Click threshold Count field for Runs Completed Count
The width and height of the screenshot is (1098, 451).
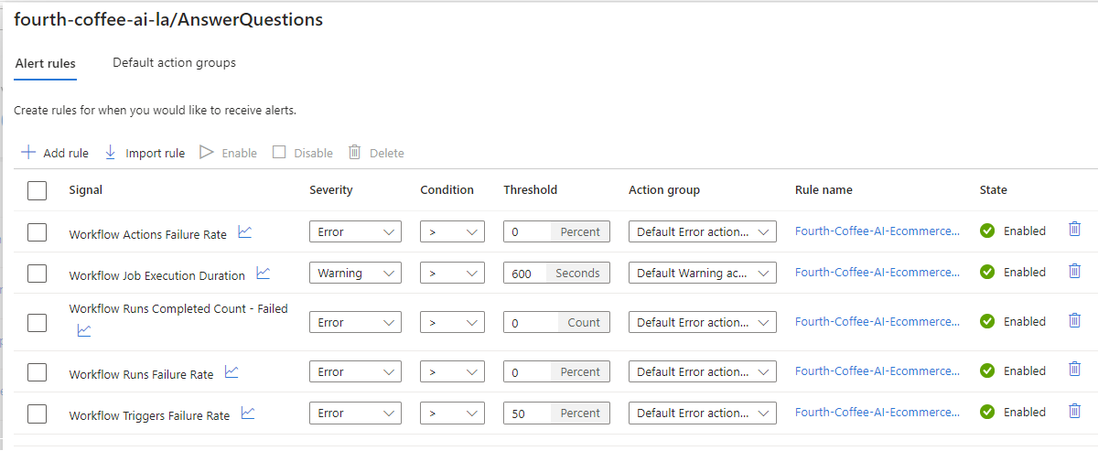[556, 322]
